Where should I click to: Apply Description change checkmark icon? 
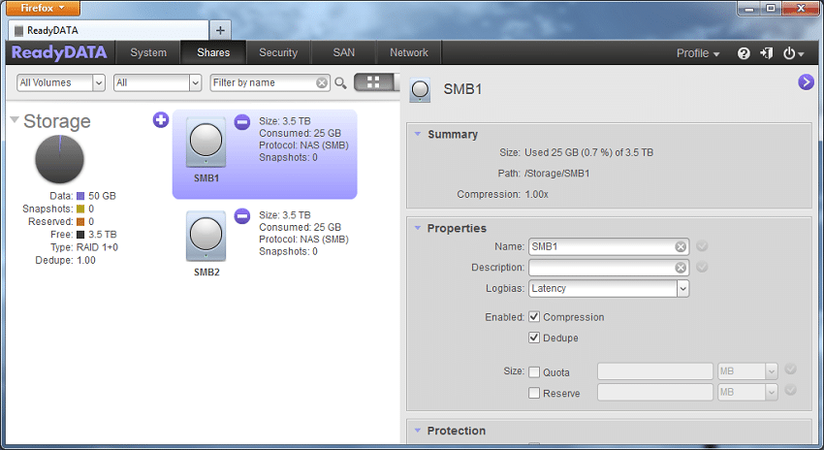[702, 267]
